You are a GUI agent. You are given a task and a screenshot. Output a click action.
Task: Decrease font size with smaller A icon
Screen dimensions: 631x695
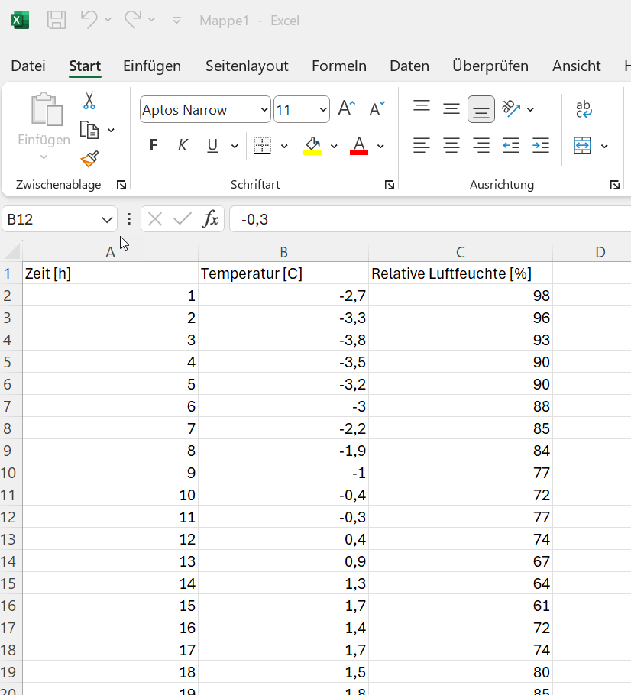click(x=377, y=108)
